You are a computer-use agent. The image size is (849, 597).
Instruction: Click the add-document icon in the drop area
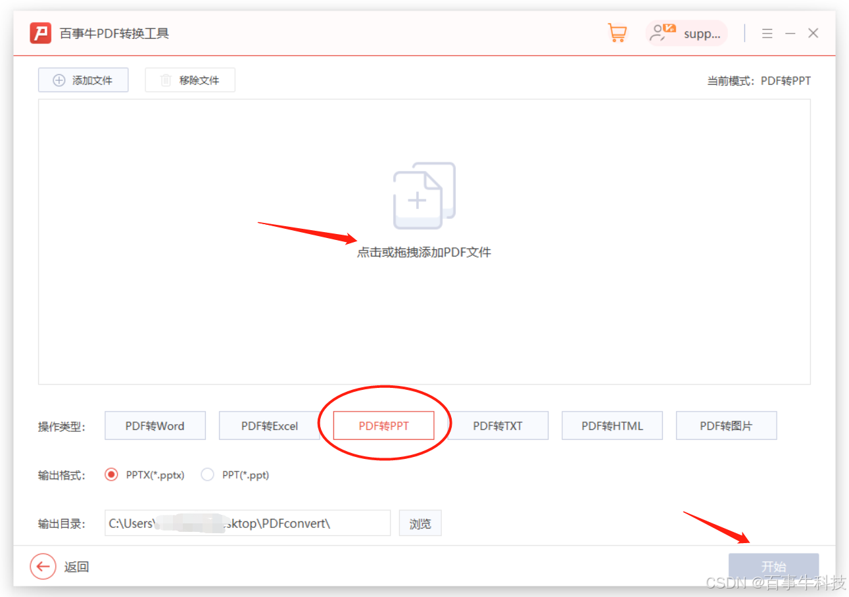[424, 195]
